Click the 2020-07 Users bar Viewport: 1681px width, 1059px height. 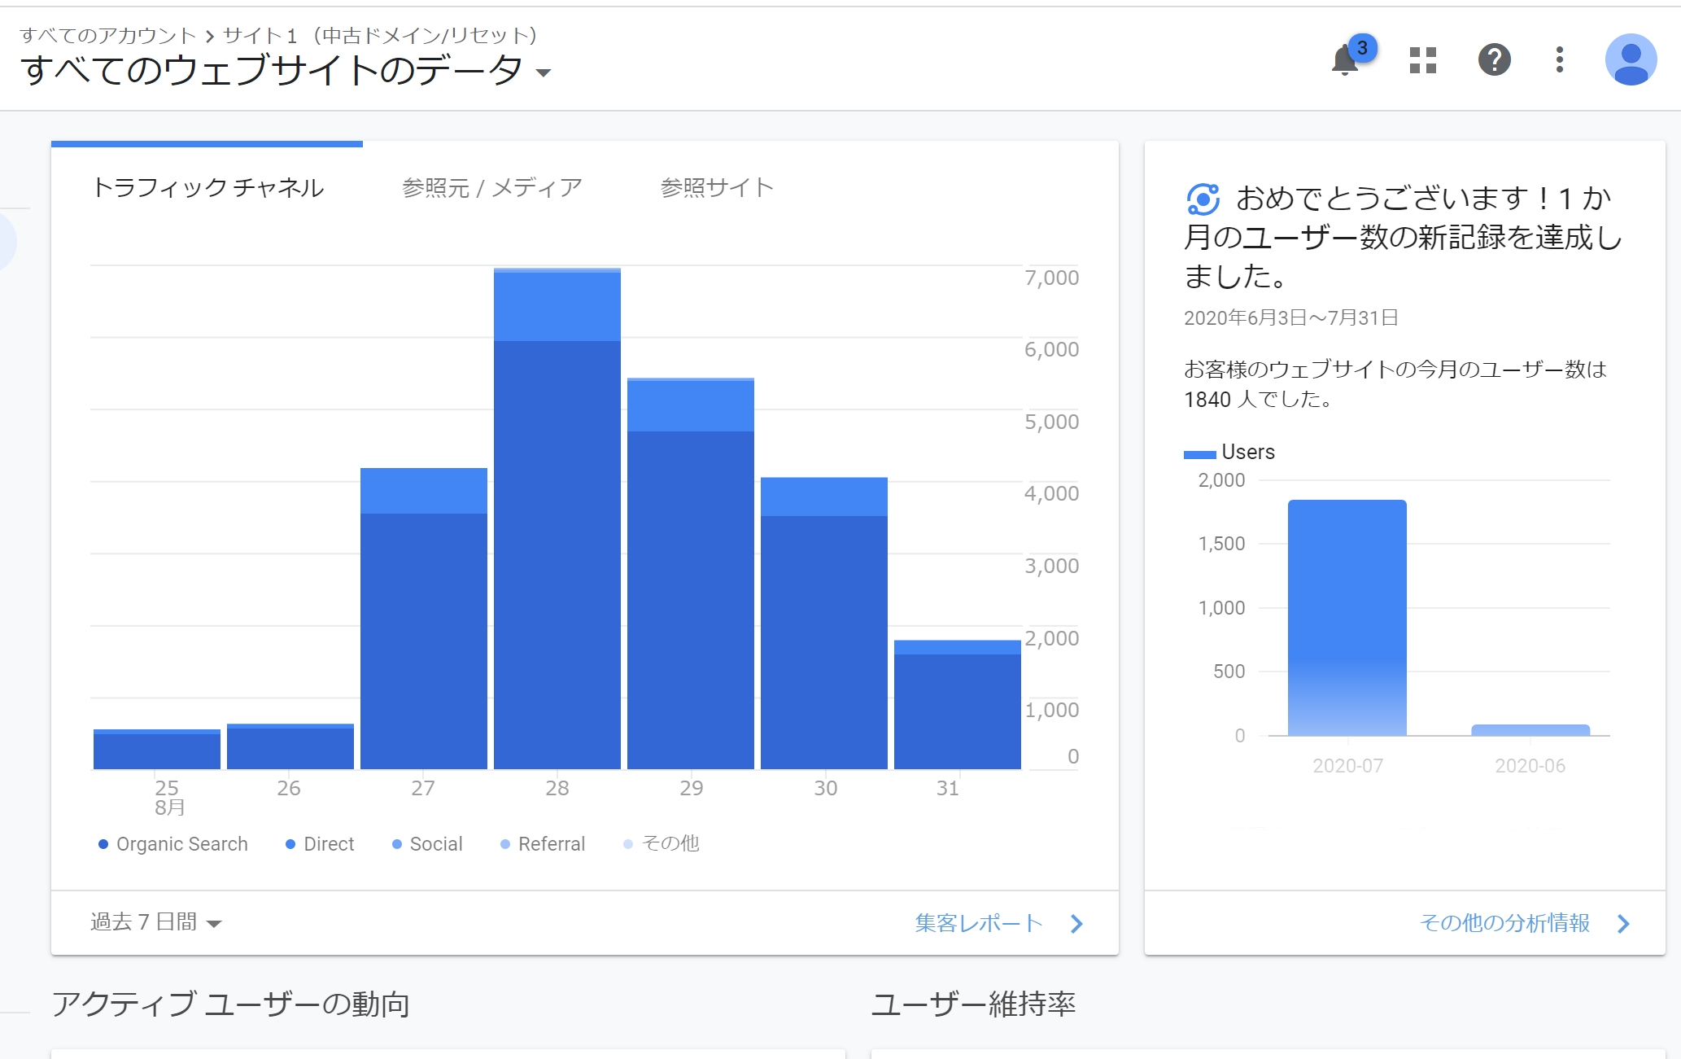point(1347,619)
